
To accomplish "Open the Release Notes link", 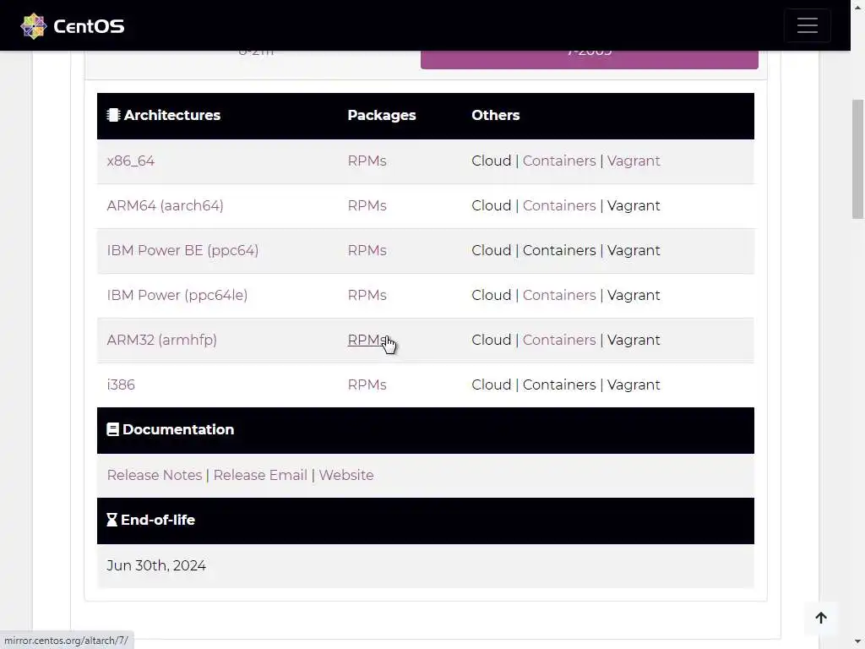I will pos(154,475).
